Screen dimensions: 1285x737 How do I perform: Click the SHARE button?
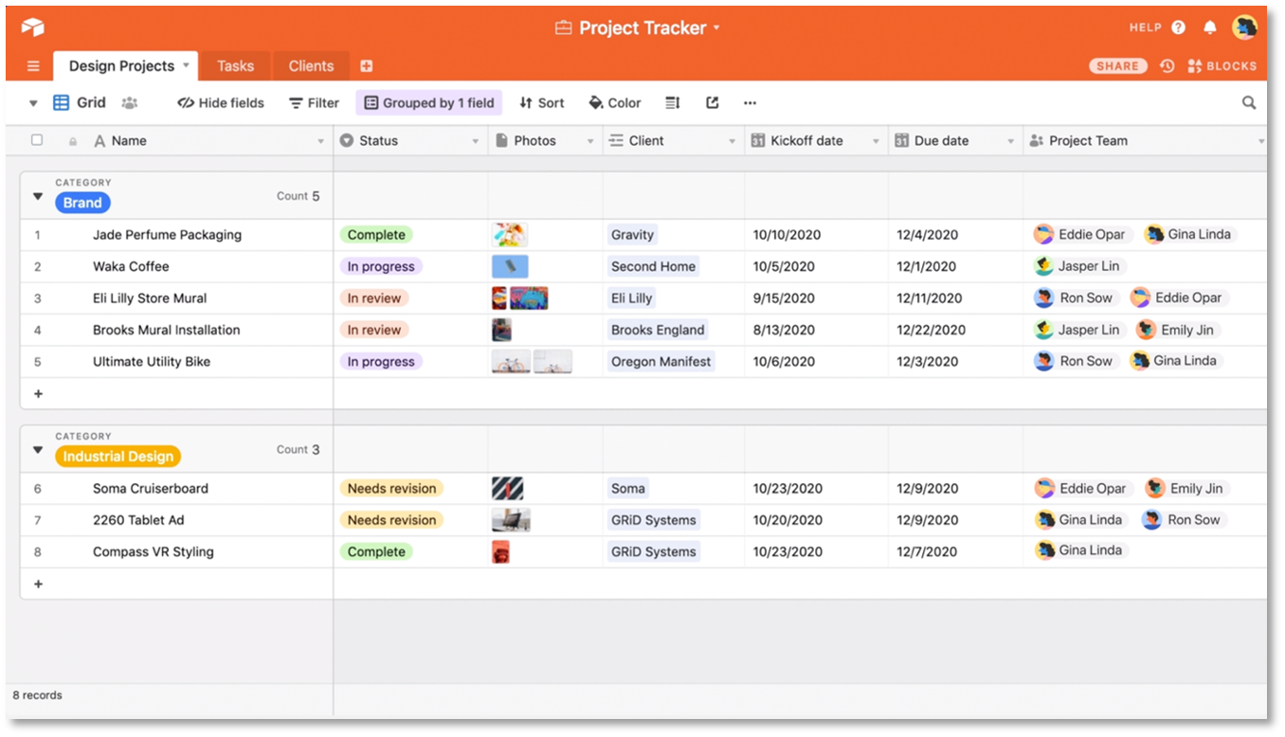click(x=1117, y=65)
